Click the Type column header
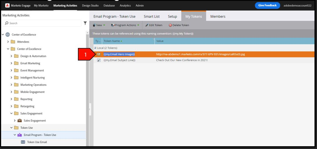This screenshot has width=317, height=149. (98, 41)
